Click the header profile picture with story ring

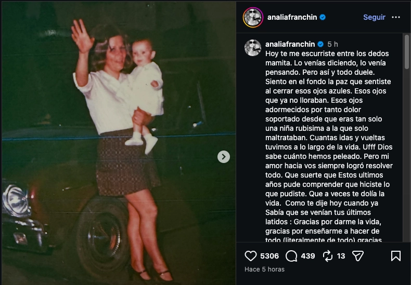253,17
